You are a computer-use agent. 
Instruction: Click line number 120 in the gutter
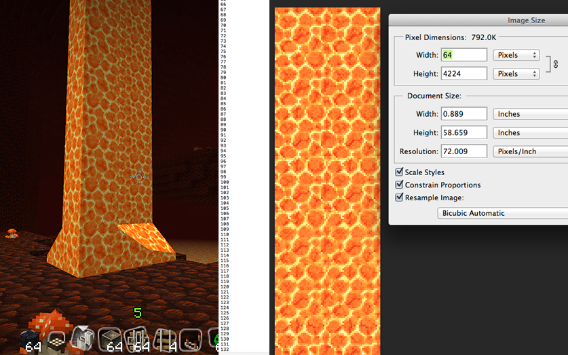click(224, 286)
